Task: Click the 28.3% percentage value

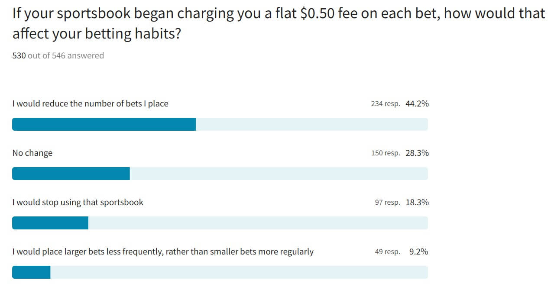Action: pos(417,153)
